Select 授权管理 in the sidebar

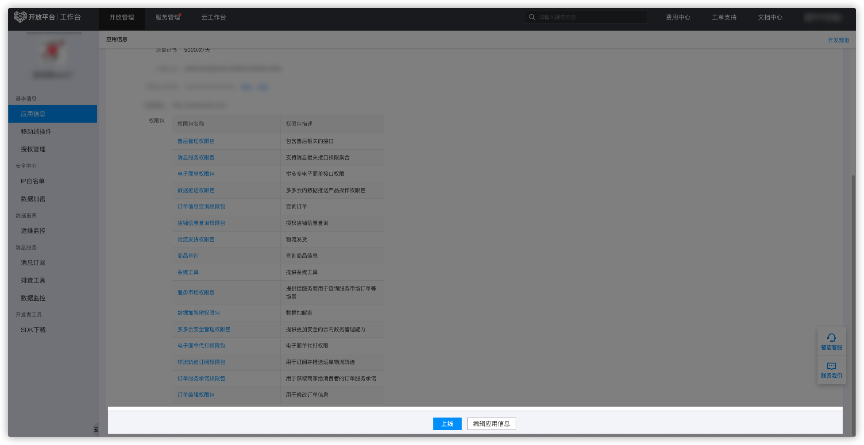(x=33, y=149)
